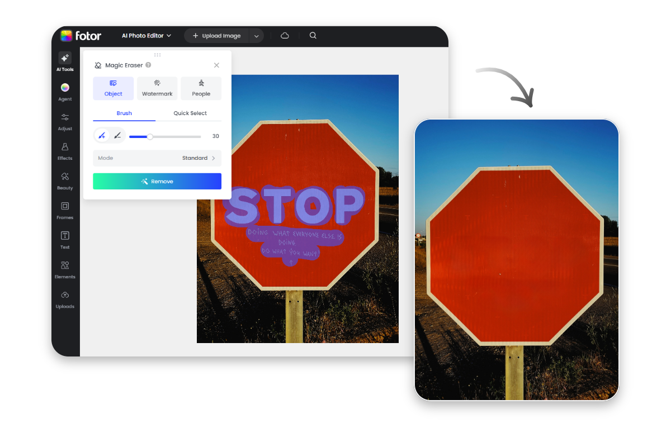Screen dimensions: 671x447
Task: View the Magic Eraser help tooltip
Action: click(x=148, y=65)
